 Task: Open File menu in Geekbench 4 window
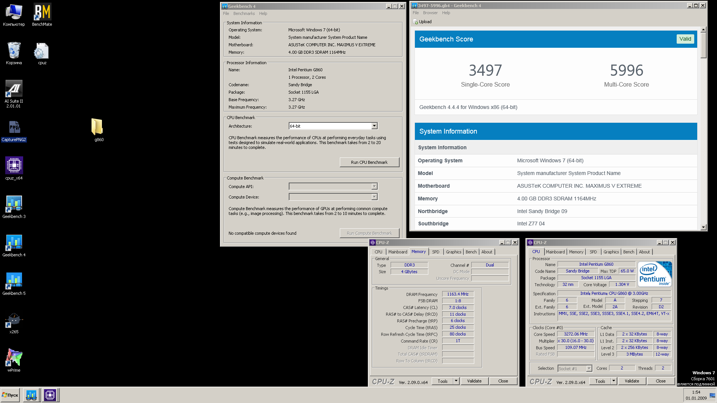coord(226,13)
